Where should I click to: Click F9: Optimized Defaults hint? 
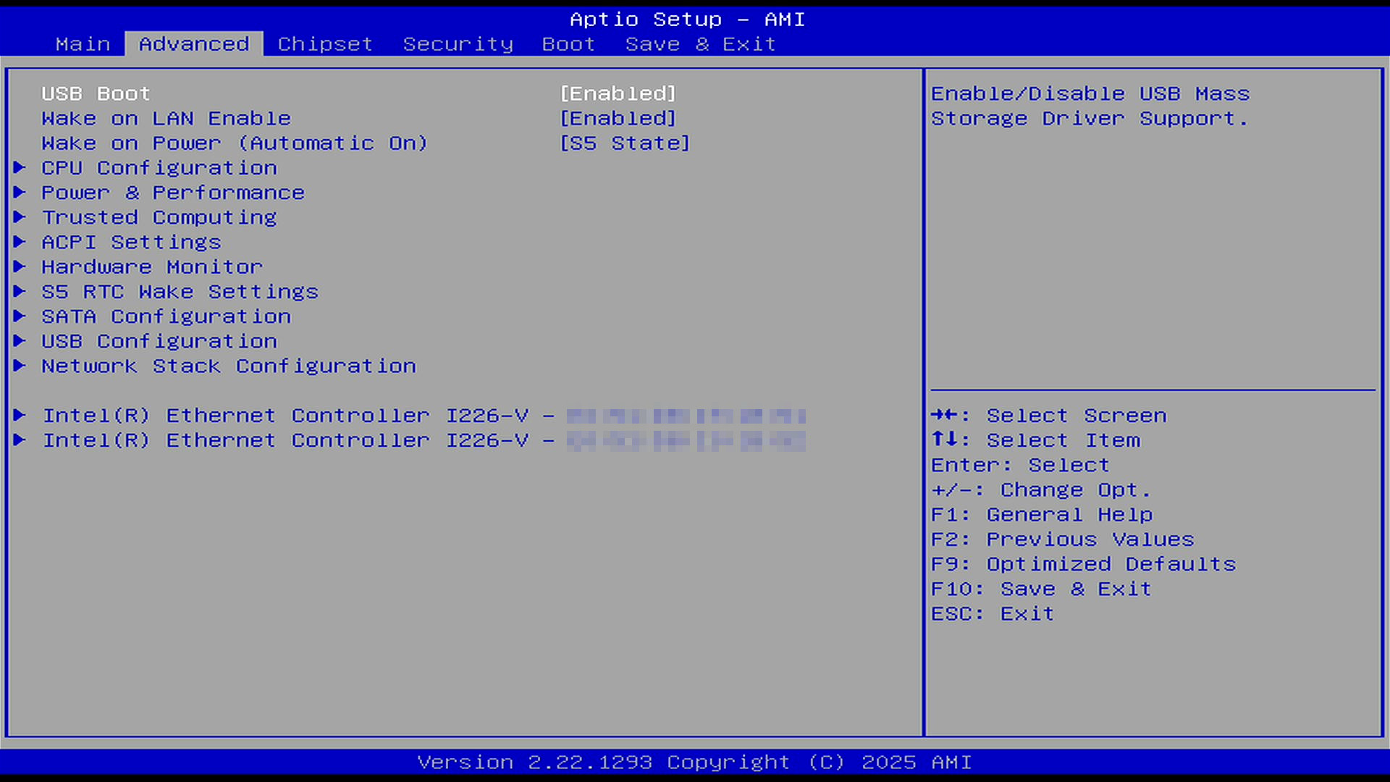[x=1083, y=564]
